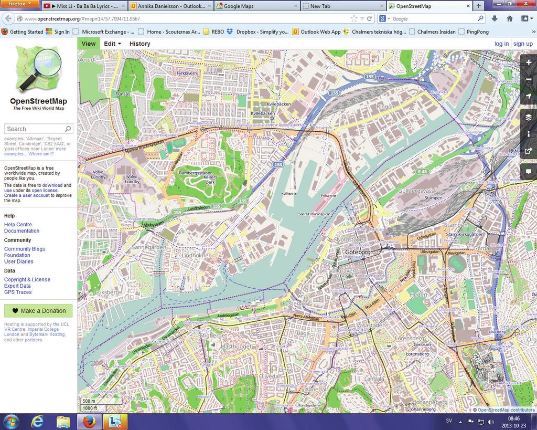The width and height of the screenshot is (537, 430).
Task: Switch to the Google Maps tab
Action: tap(257, 6)
